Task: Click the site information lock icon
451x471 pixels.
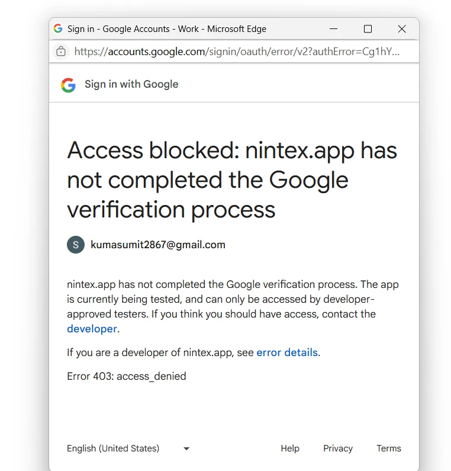Action: (x=61, y=52)
